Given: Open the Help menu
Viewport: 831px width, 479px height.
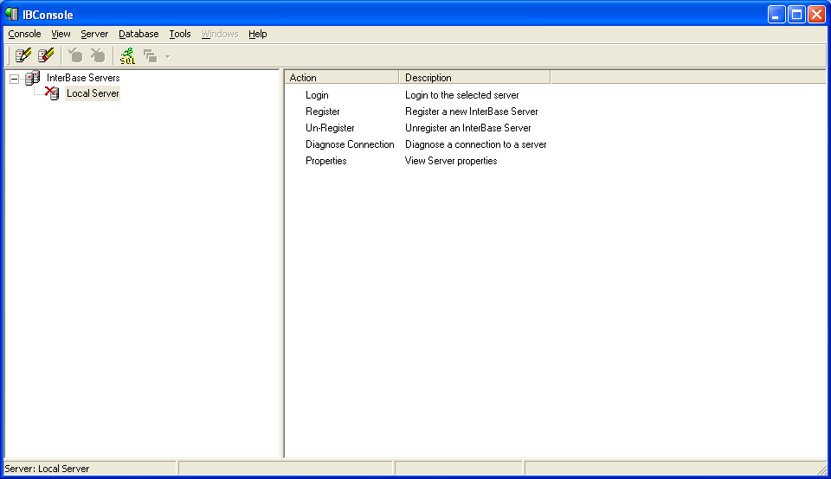Looking at the screenshot, I should pyautogui.click(x=258, y=34).
